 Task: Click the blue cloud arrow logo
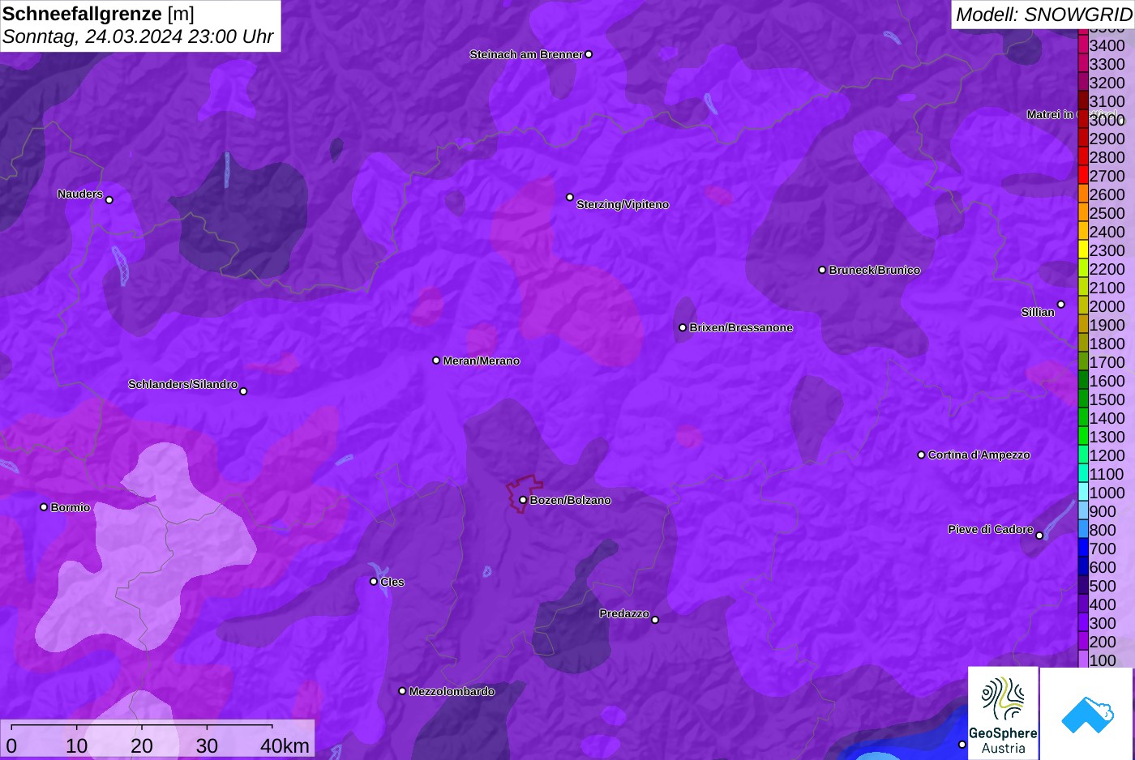click(x=1087, y=713)
